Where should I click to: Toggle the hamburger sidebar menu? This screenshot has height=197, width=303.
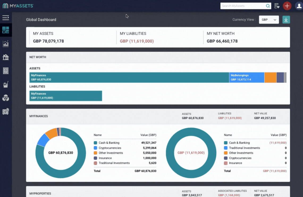(x=6, y=18)
